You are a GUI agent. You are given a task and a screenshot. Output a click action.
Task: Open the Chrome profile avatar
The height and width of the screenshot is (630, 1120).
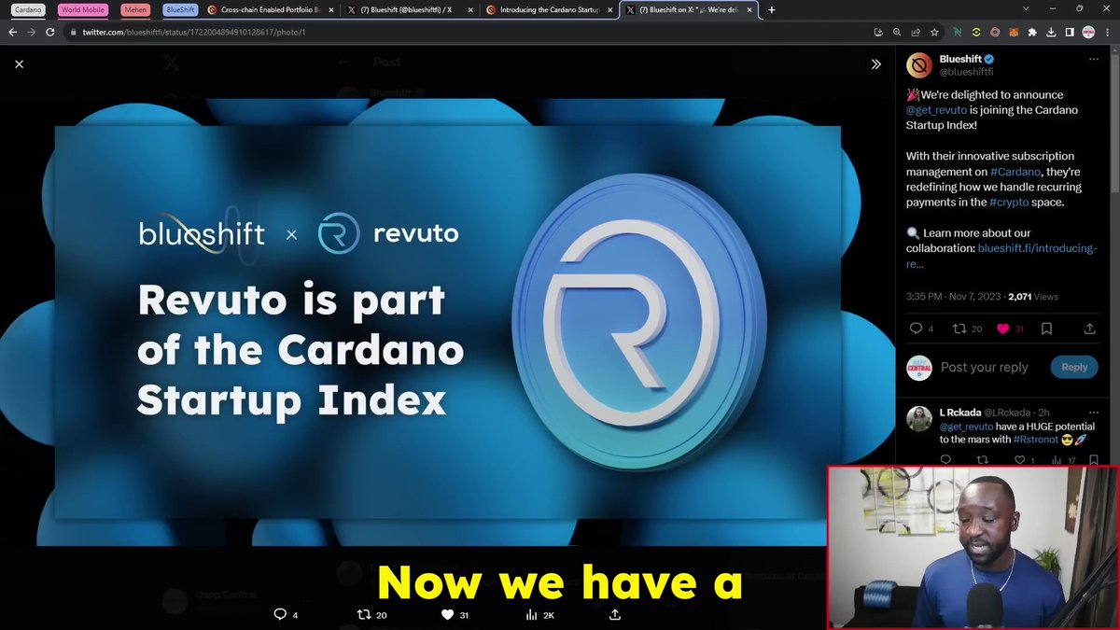point(1088,32)
